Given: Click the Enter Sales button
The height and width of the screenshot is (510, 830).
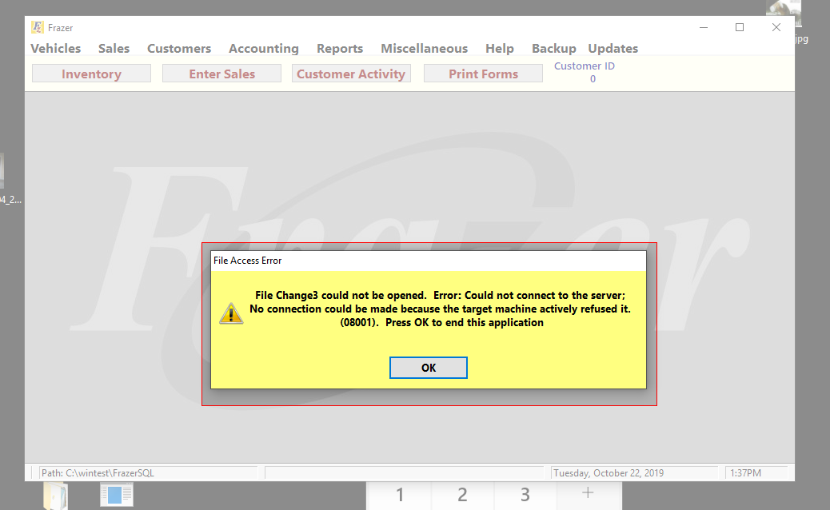Looking at the screenshot, I should tap(221, 74).
